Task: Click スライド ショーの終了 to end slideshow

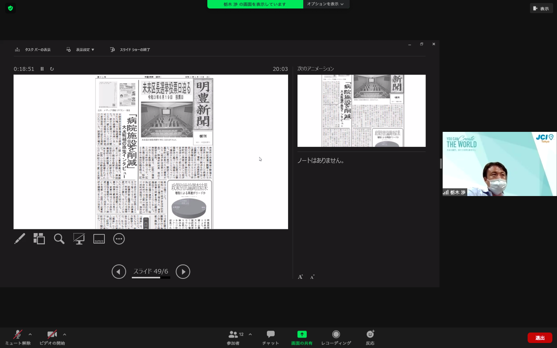Action: (130, 49)
